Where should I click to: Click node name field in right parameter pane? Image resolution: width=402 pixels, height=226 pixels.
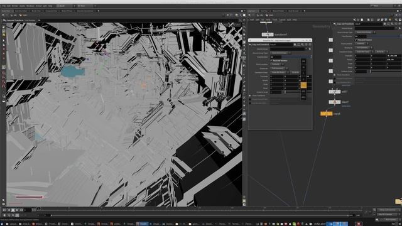(x=369, y=24)
